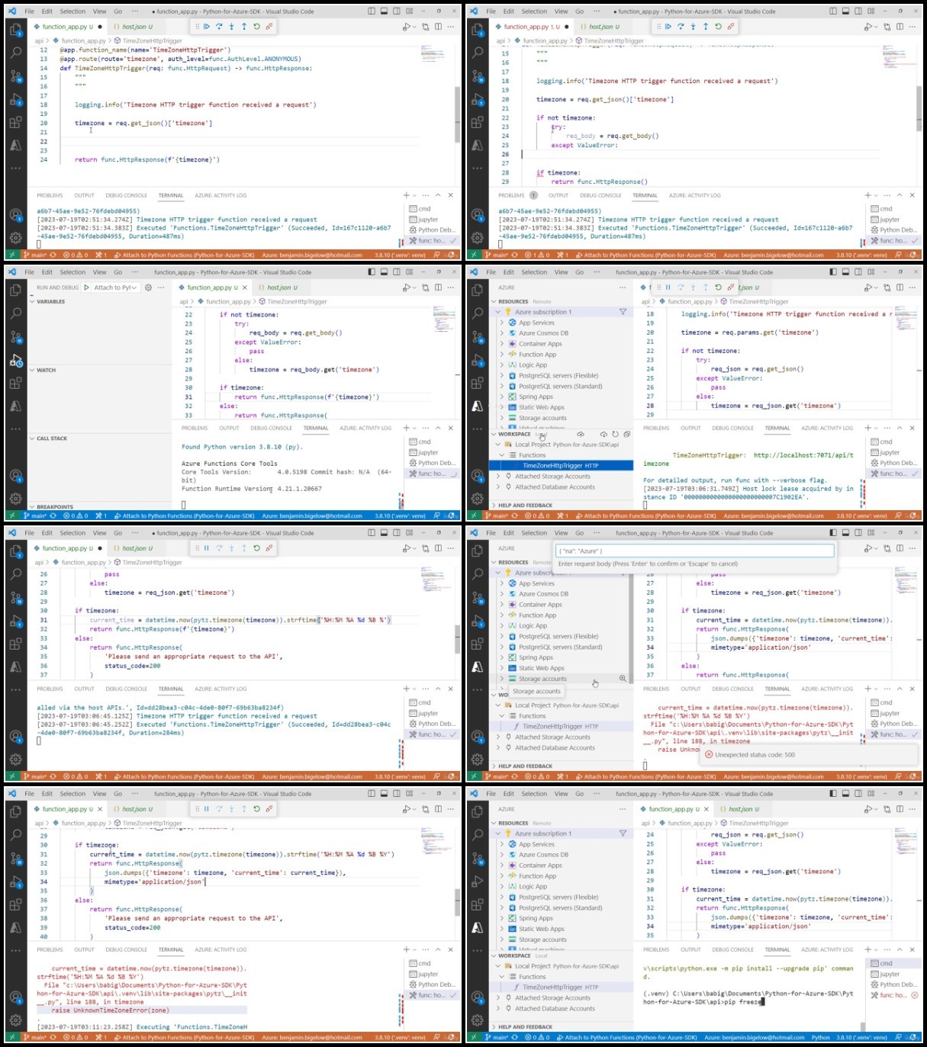Open File menu in the top-left window

(29, 11)
